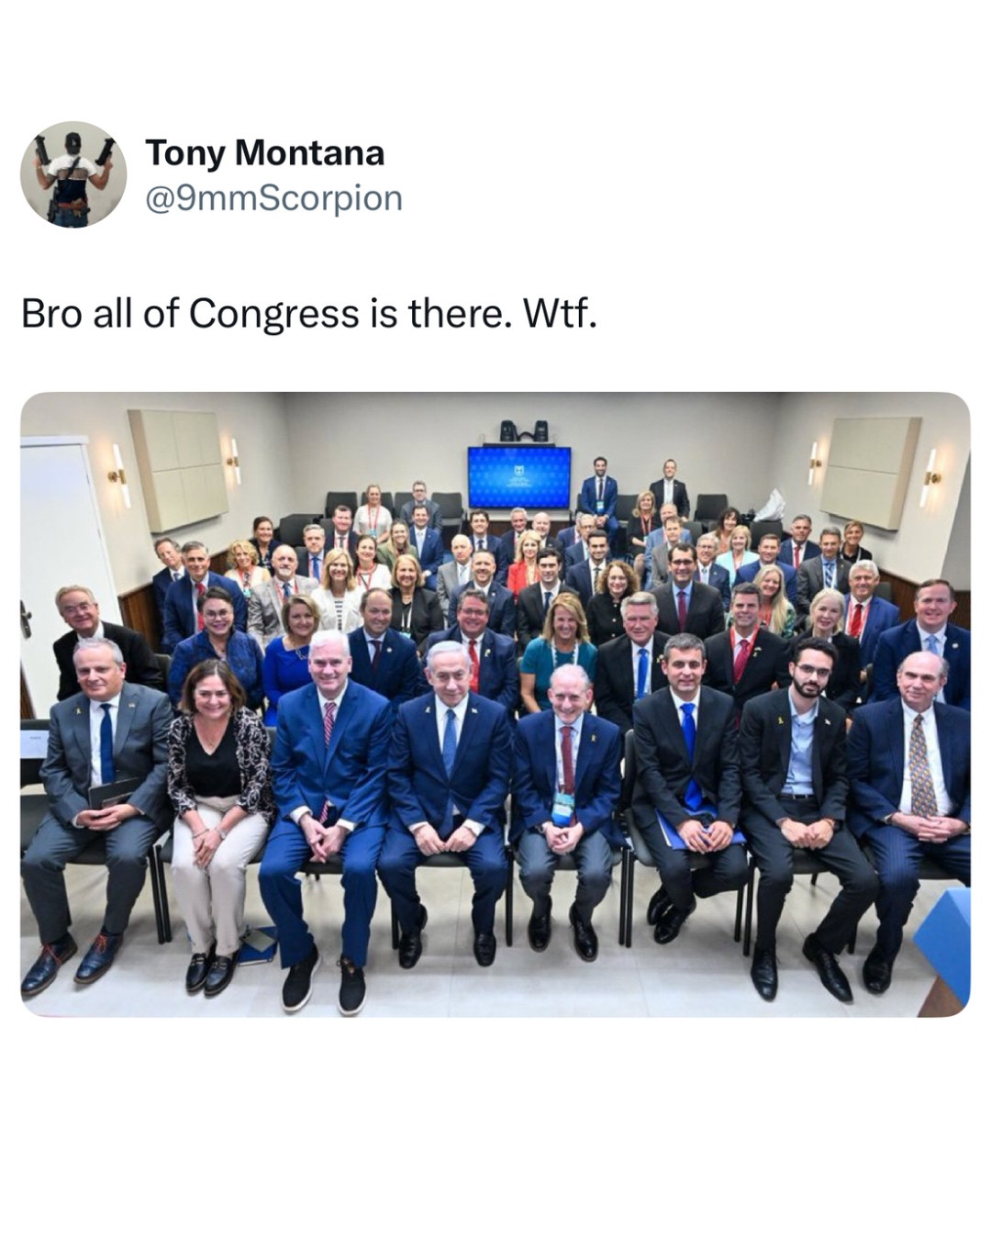Select the tweet text about Congress
The image size is (991, 1239).
point(308,314)
